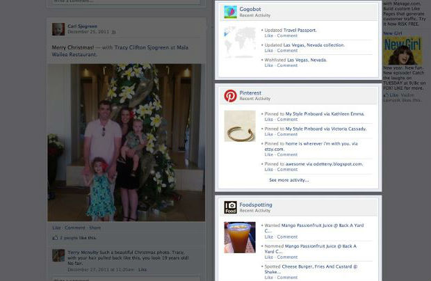The image size is (431, 281).
Task: Click the Gogobot app icon
Action: pyautogui.click(x=230, y=12)
